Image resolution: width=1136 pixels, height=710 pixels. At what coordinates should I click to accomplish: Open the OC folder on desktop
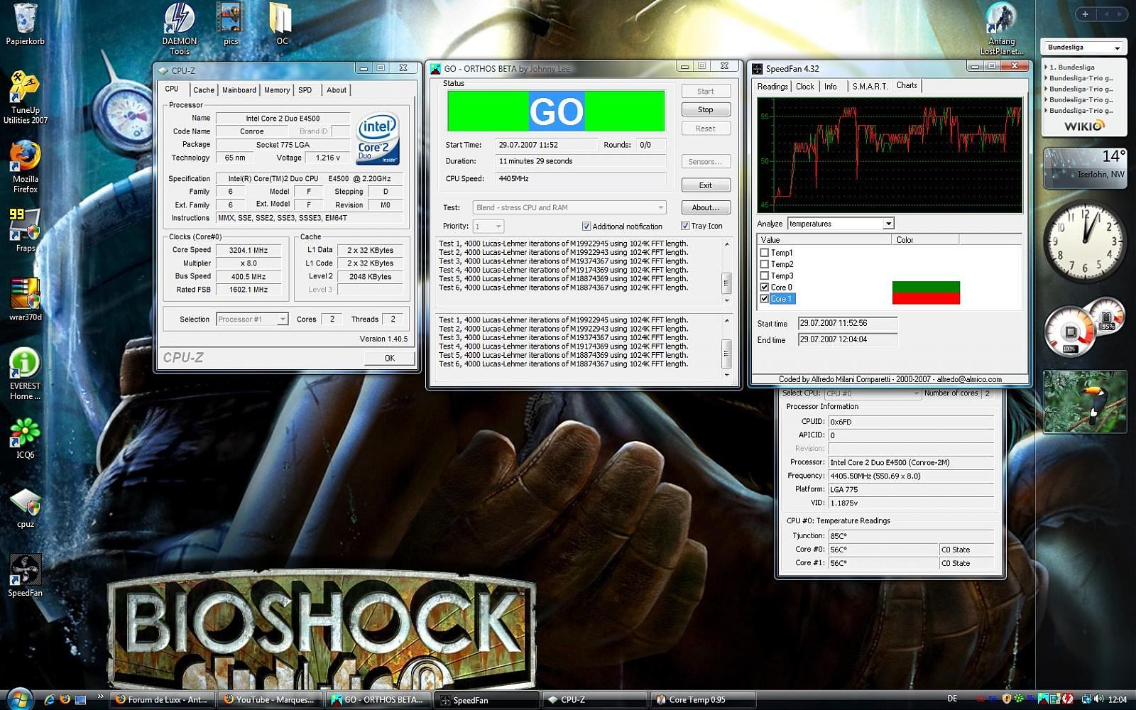[x=282, y=25]
